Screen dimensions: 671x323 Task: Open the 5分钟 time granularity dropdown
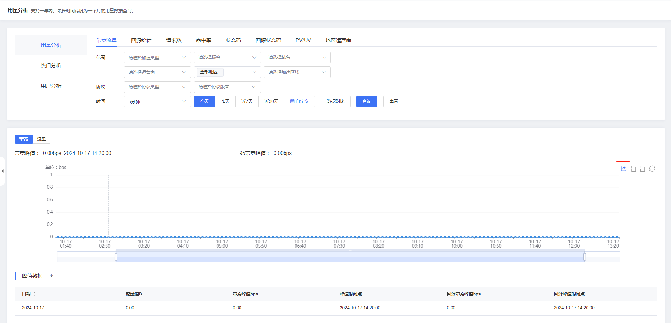coord(157,102)
